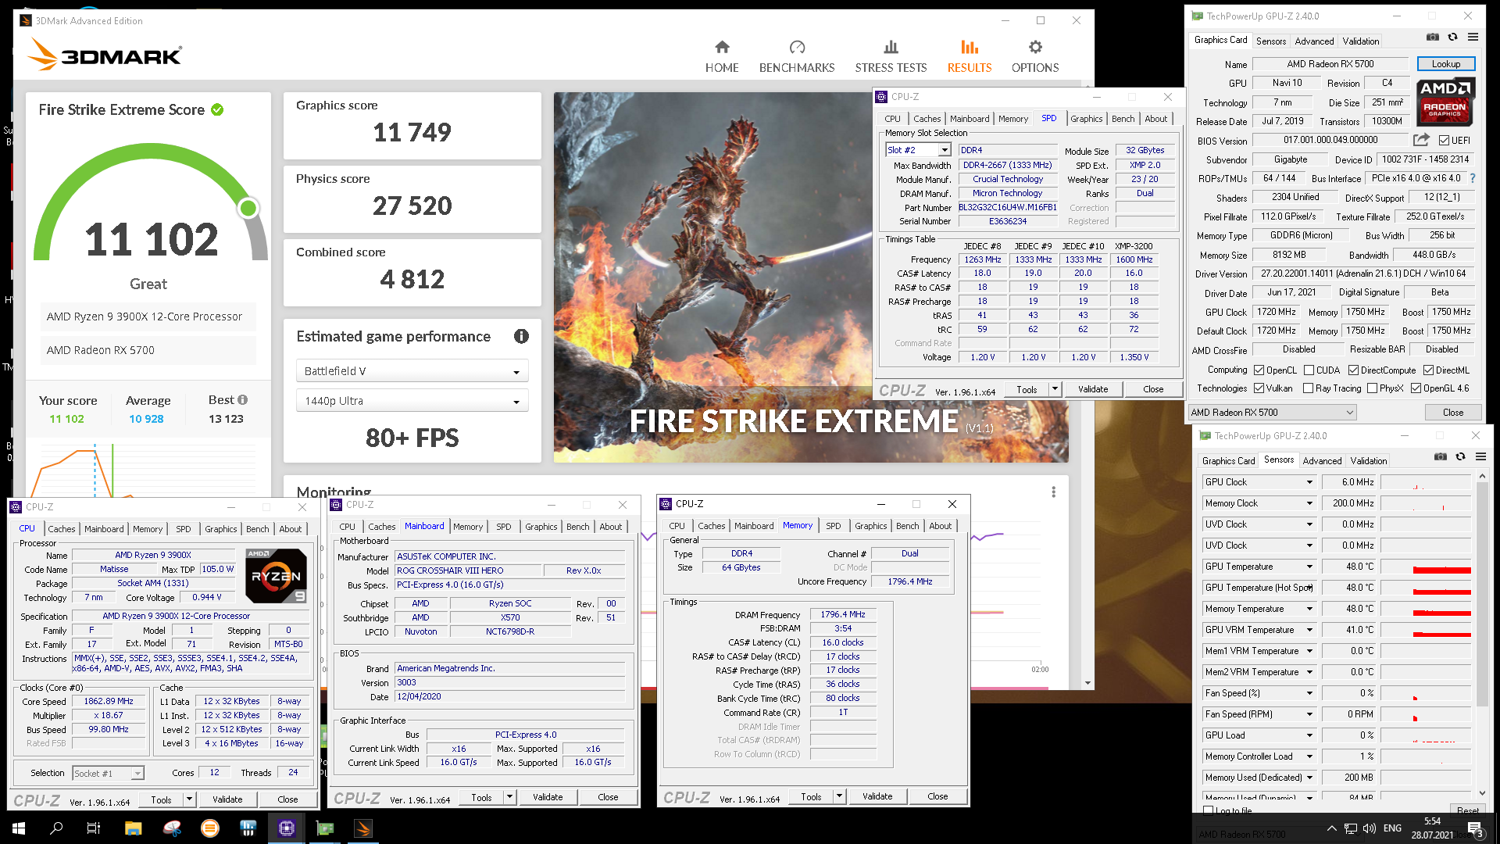
Task: Toggle the PhysX checkbox in GPU-Z
Action: click(x=1372, y=388)
